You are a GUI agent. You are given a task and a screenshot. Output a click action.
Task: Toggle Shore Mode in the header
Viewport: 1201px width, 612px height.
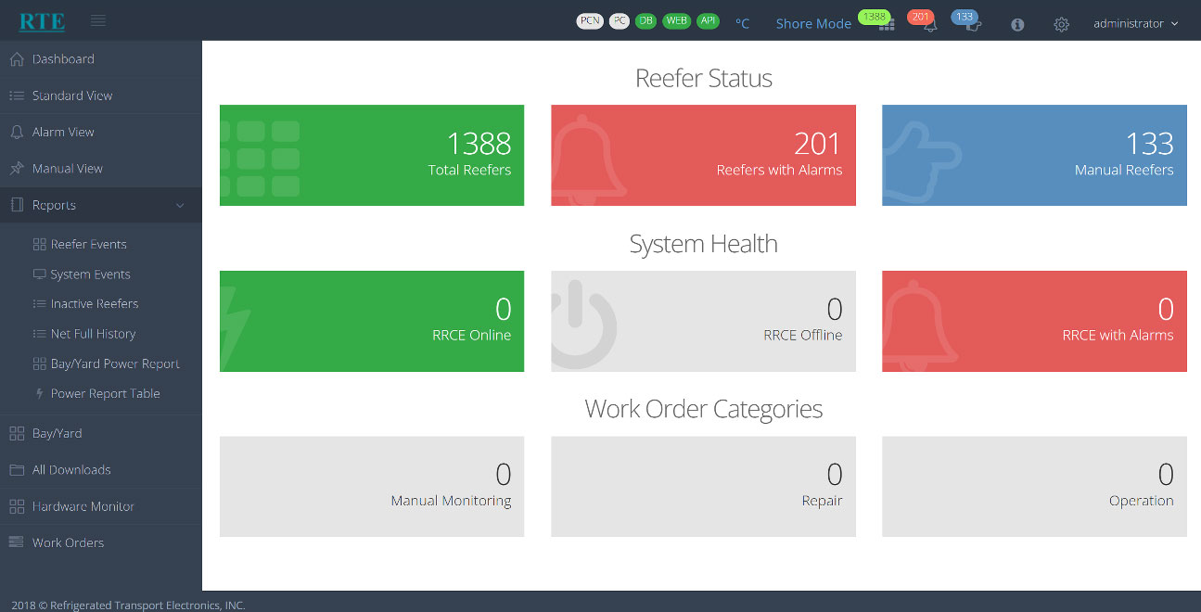pos(812,24)
